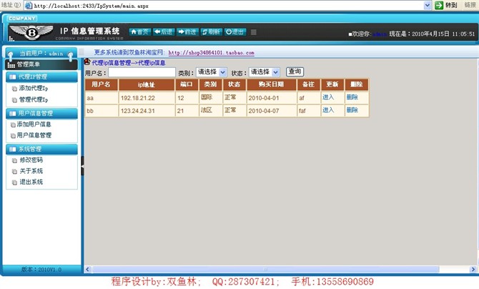Click the icon in 代理IP管理 header
Viewport: 479px width, 289px height.
[13, 77]
